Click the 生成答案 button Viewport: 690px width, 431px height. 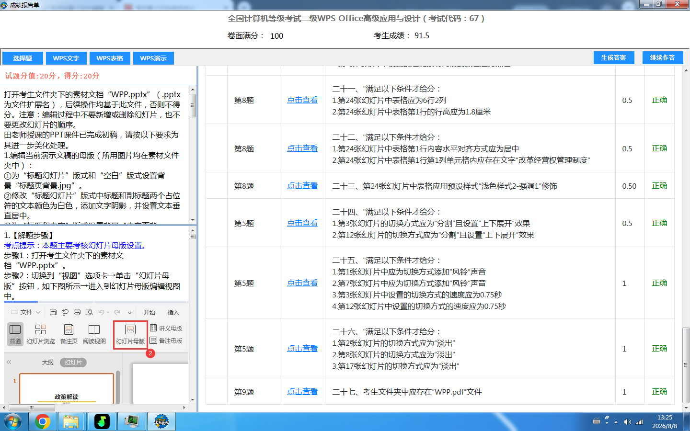point(614,57)
